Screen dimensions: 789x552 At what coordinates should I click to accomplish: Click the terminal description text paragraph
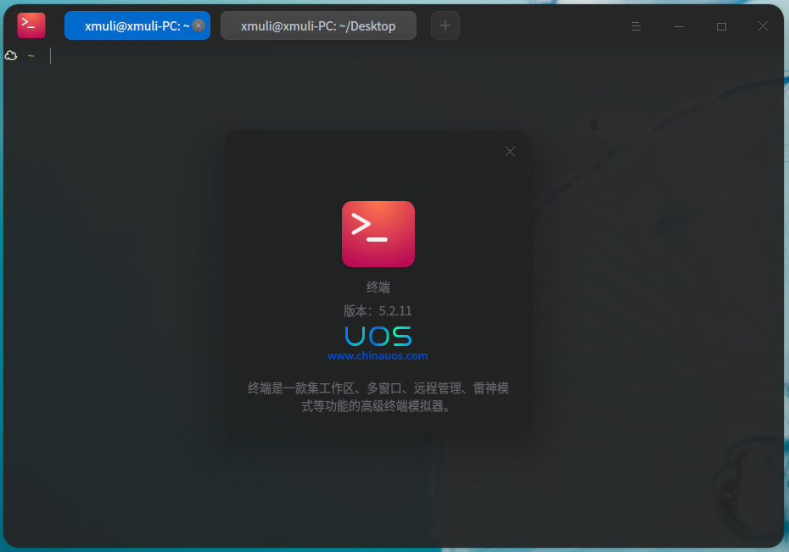(x=378, y=396)
